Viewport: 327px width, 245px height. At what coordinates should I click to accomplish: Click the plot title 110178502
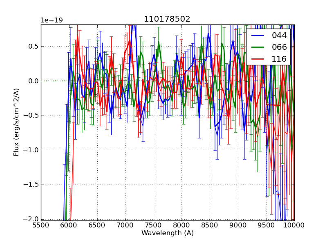tap(167, 19)
